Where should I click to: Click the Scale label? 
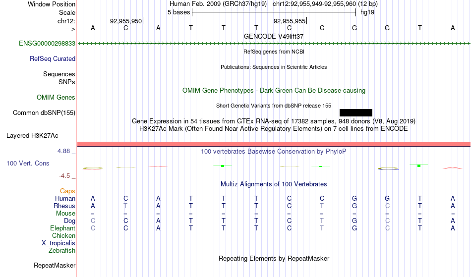(x=67, y=12)
